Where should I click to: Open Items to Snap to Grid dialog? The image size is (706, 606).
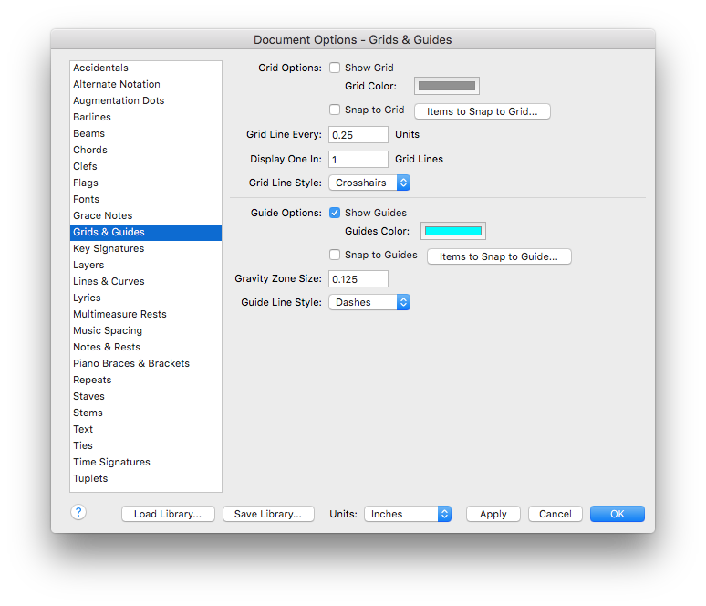483,111
